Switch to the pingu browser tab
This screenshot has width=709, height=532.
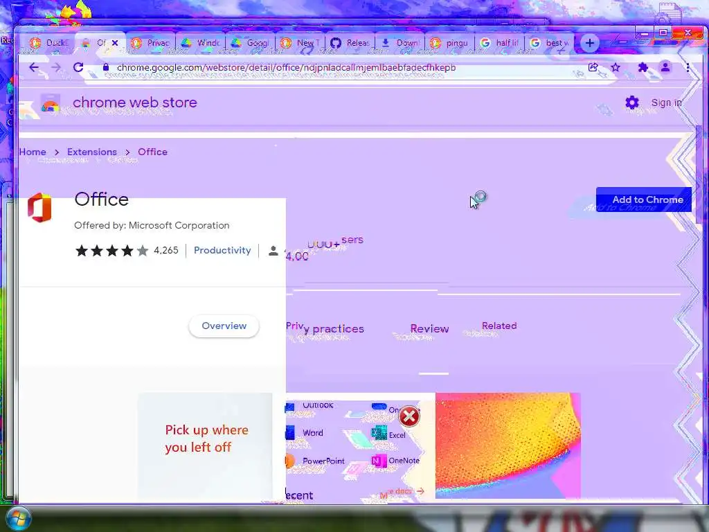pyautogui.click(x=449, y=43)
